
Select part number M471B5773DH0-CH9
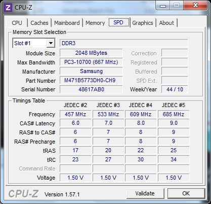pyautogui.click(x=91, y=80)
